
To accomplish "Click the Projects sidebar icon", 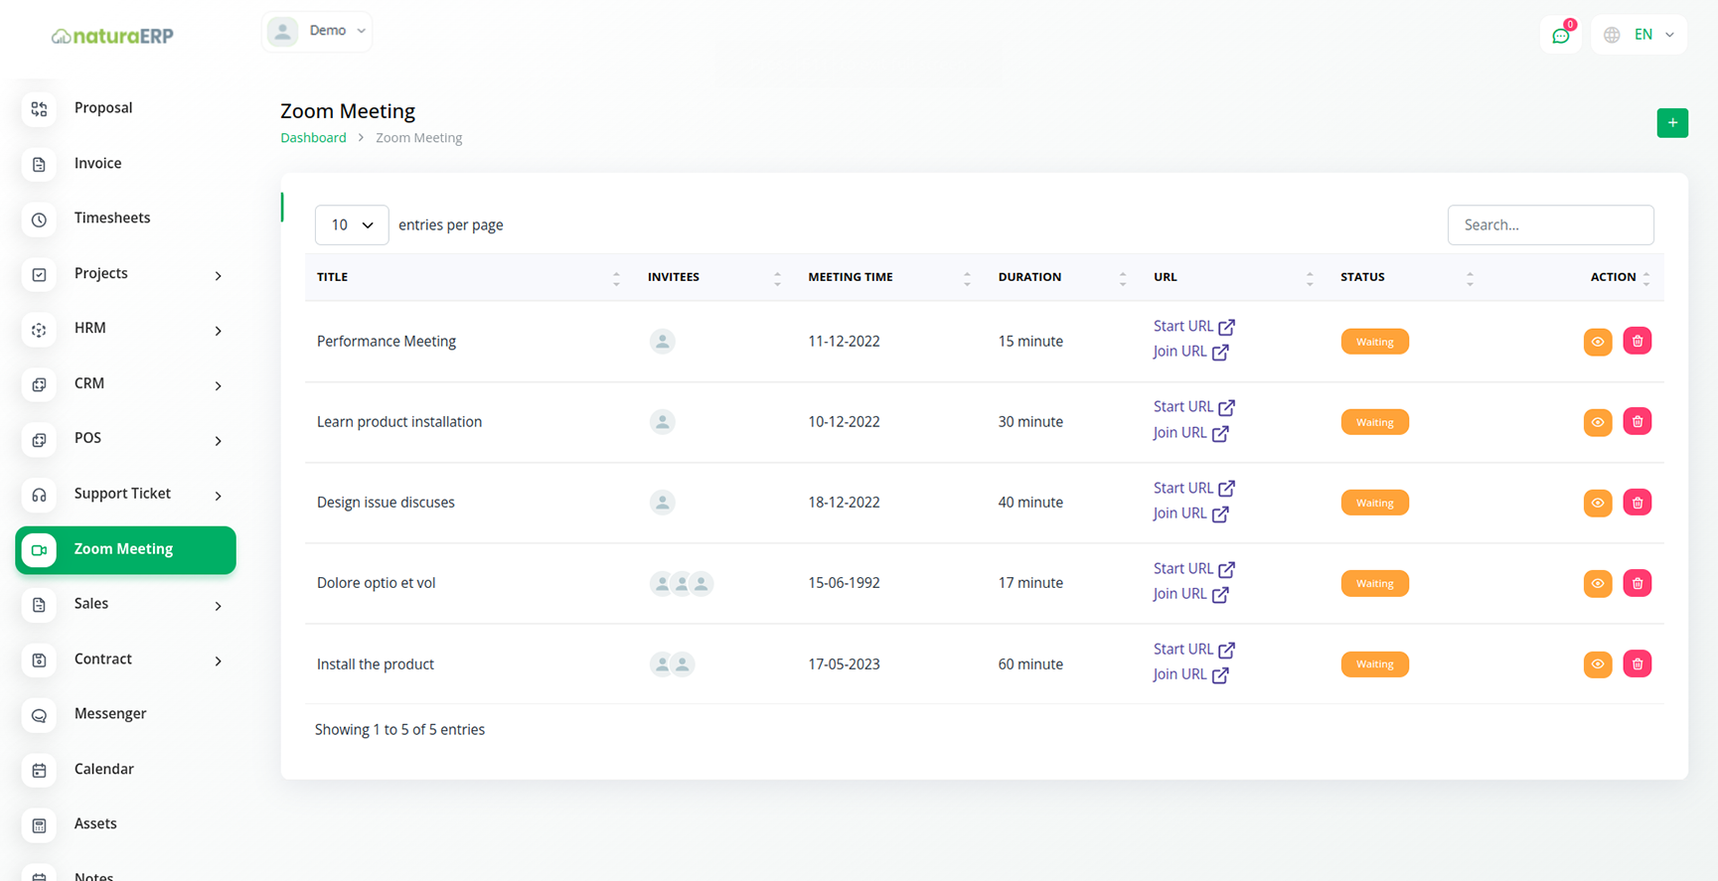I will click(x=39, y=274).
